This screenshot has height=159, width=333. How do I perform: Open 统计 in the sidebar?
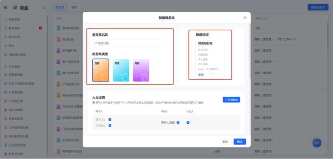click(x=12, y=46)
